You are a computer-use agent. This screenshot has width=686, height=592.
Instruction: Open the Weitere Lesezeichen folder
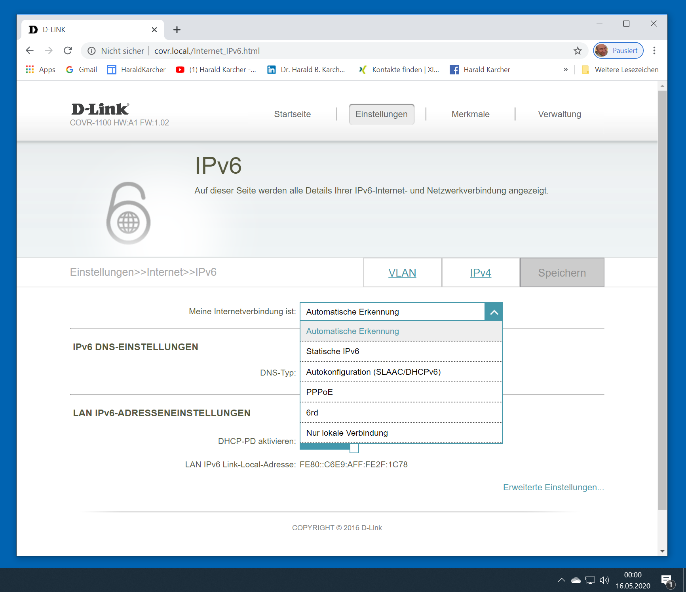coord(620,70)
